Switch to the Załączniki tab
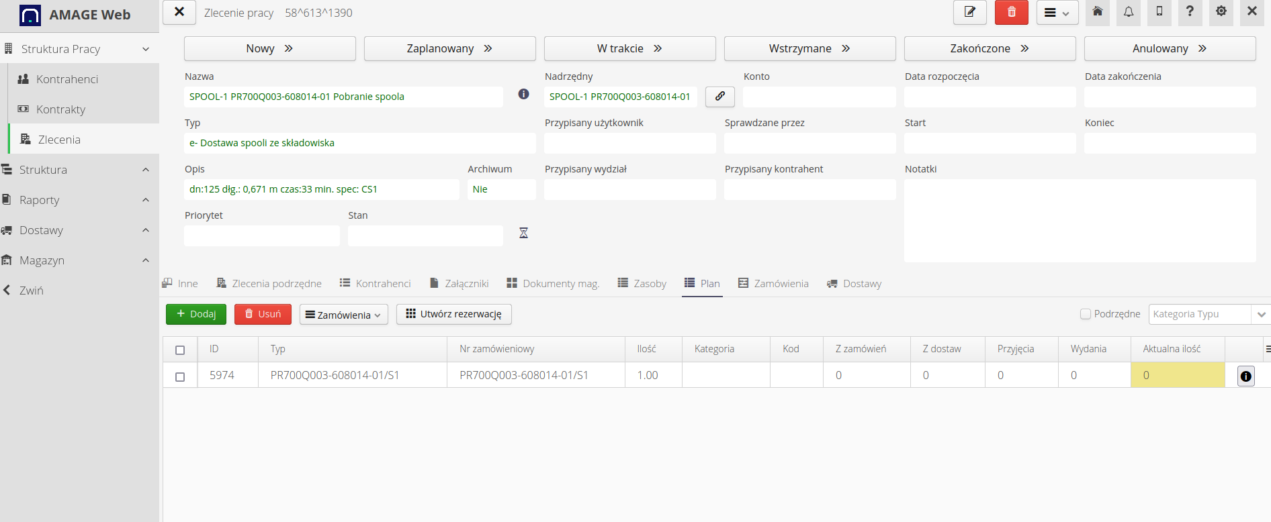Screen dimensions: 1271x522 pyautogui.click(x=459, y=284)
